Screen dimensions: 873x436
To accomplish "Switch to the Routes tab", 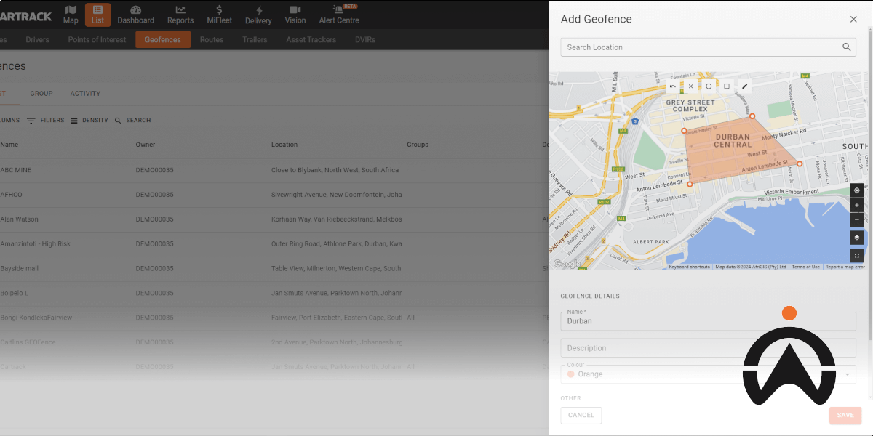I will tap(212, 40).
